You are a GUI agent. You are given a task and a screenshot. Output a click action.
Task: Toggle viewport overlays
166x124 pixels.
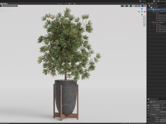point(129,6)
